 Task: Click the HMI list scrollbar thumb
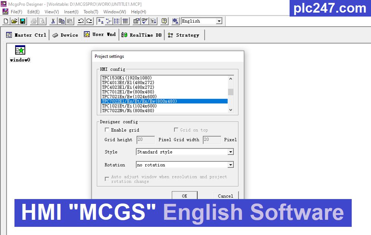(x=231, y=92)
